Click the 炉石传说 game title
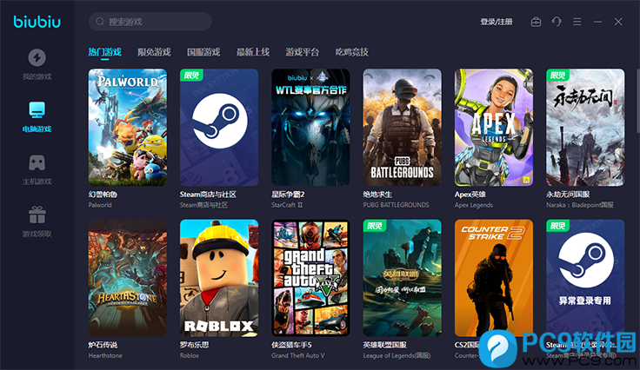The image size is (640, 370). (x=103, y=345)
